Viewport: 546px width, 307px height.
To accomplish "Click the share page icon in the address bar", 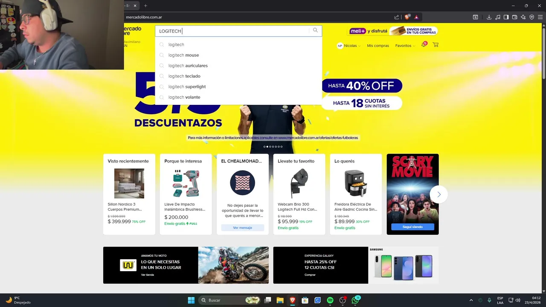I will (397, 17).
